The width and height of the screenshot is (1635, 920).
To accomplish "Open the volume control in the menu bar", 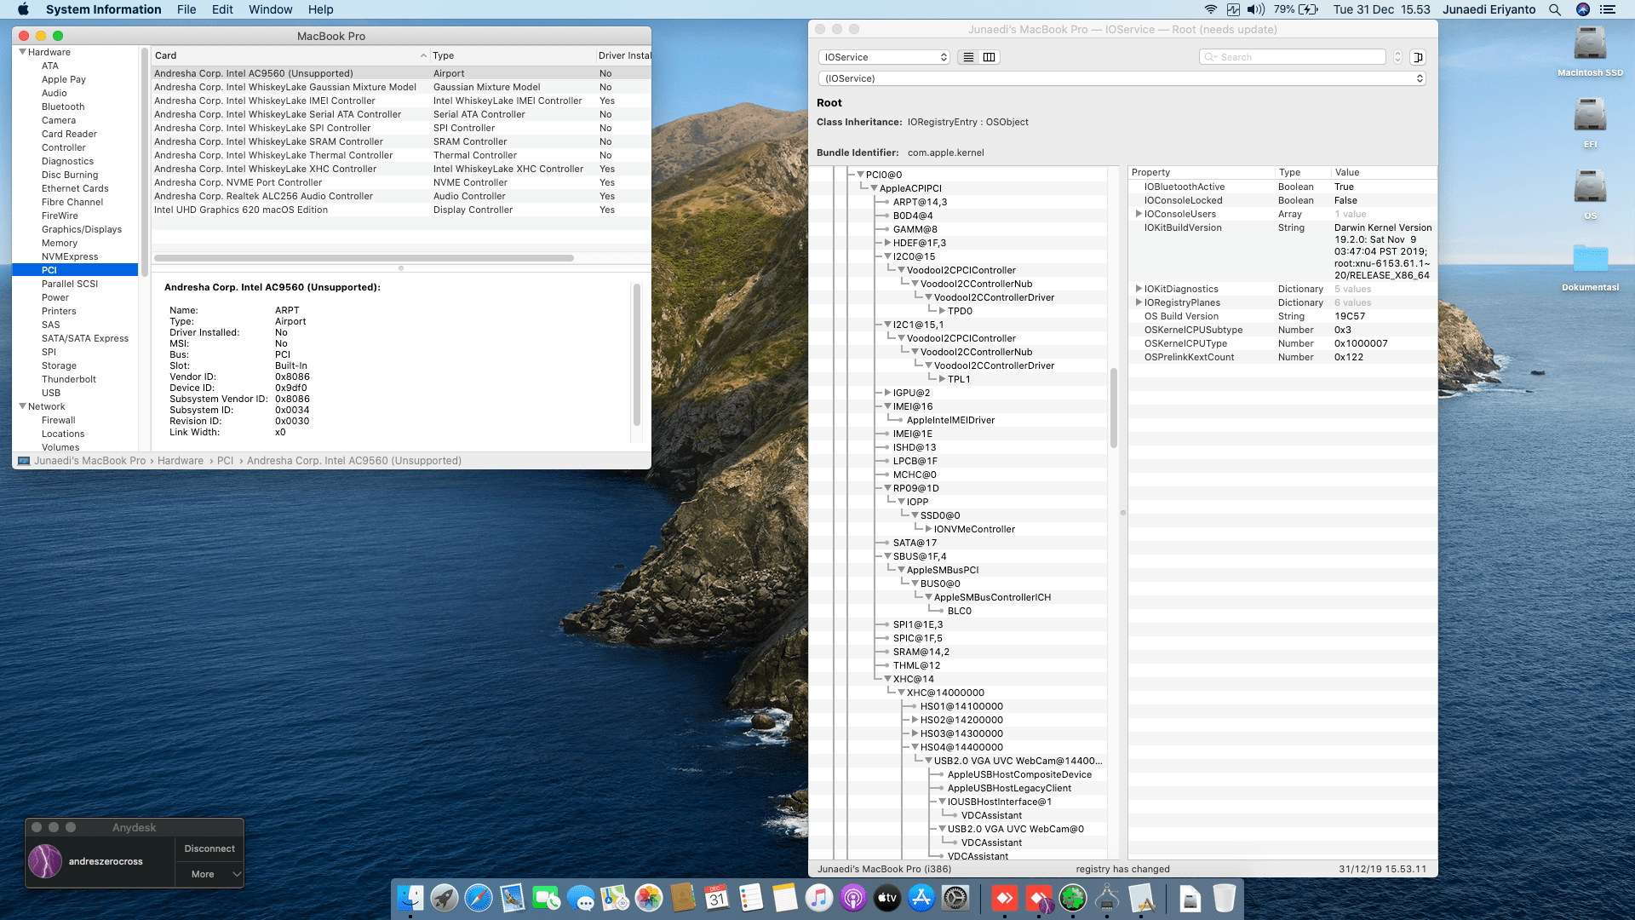I will pyautogui.click(x=1255, y=9).
